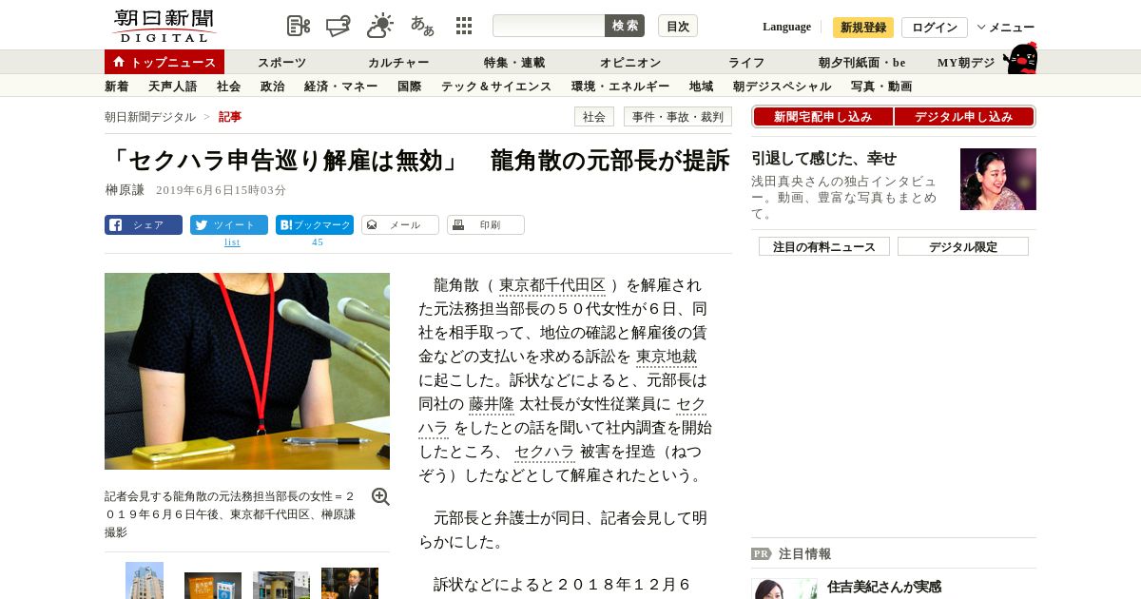Bookmark article with B!ブックマーク button

coord(315,225)
